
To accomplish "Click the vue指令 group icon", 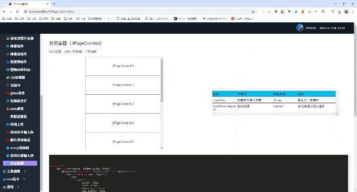I will tap(4, 179).
